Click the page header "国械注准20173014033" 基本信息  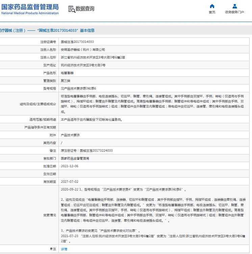[66, 30]
